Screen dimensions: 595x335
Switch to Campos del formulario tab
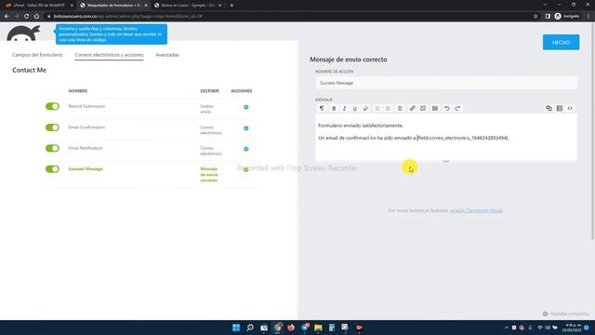[37, 55]
